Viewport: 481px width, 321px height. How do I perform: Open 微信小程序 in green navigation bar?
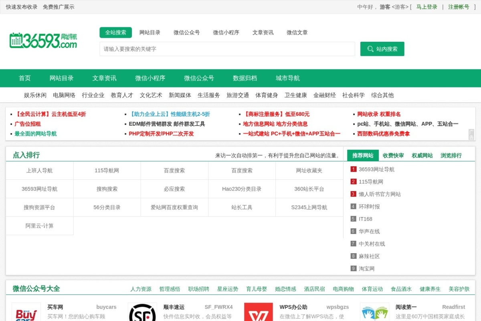(150, 78)
